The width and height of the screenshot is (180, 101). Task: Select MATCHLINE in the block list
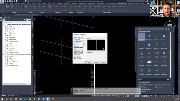click(x=78, y=47)
